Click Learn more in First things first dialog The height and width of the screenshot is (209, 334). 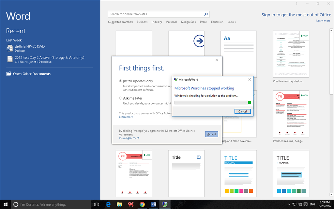click(126, 117)
